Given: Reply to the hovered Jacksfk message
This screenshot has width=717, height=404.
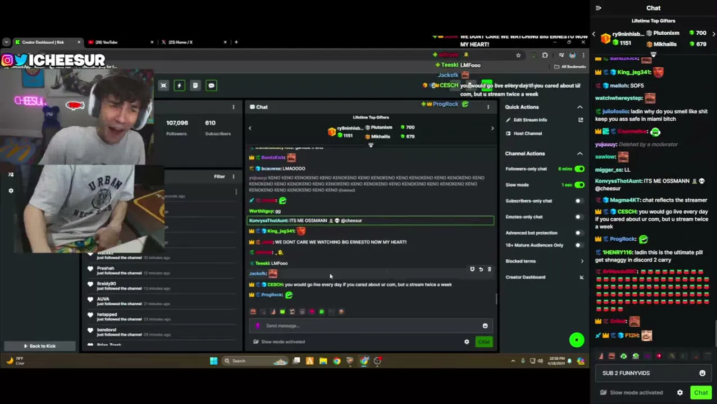Looking at the screenshot, I should click(481, 269).
